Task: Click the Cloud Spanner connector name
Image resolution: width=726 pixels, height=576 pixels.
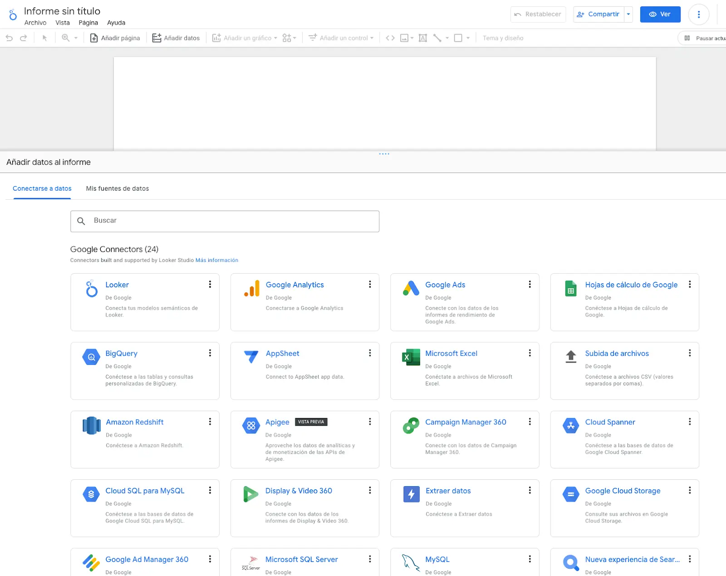Action: coord(610,422)
